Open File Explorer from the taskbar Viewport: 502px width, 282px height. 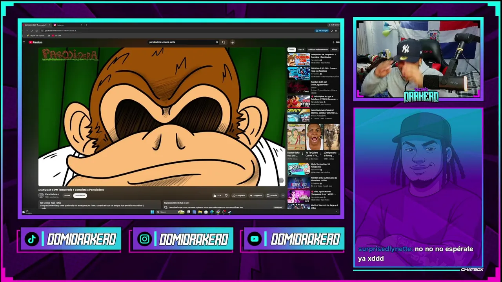pos(200,212)
